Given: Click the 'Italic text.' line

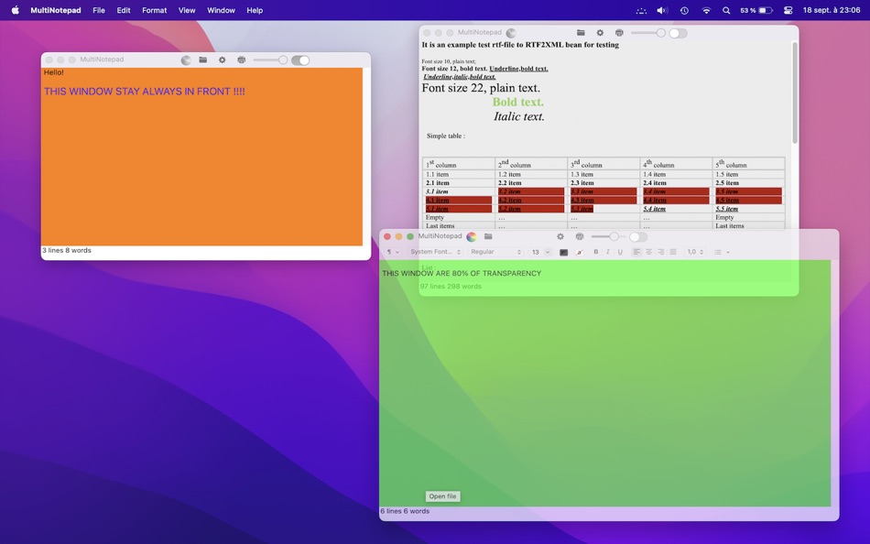Looking at the screenshot, I should pos(518,116).
